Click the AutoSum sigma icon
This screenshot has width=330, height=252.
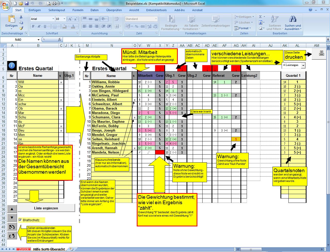[260, 17]
